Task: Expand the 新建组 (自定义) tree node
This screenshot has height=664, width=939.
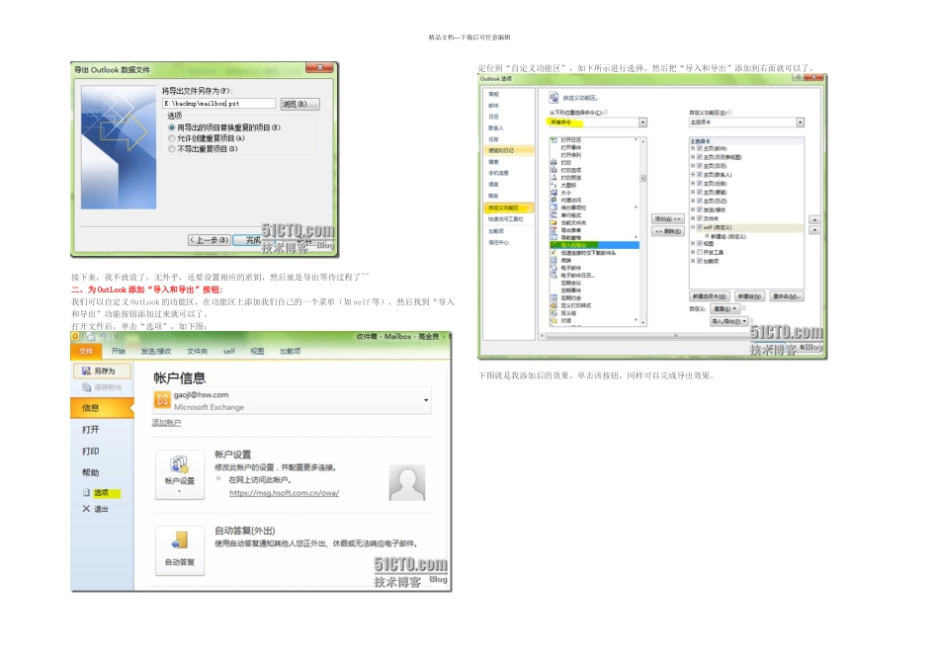Action: coord(707,236)
